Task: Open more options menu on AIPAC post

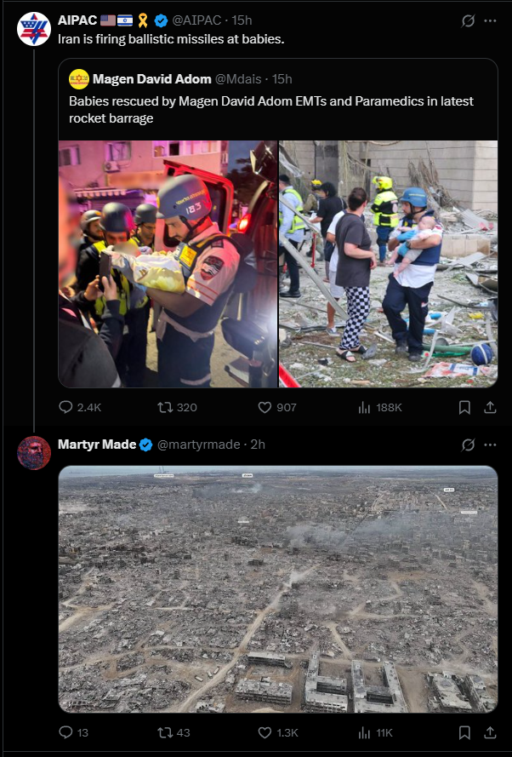Action: click(x=490, y=20)
